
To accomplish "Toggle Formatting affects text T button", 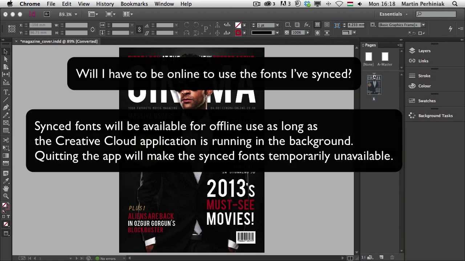I will (x=8, y=216).
